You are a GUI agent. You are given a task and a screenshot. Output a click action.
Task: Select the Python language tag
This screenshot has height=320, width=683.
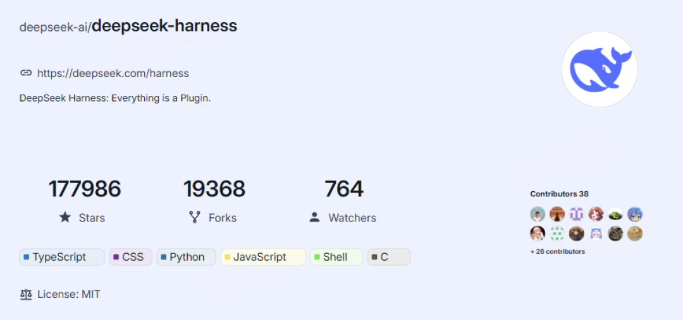pos(186,257)
